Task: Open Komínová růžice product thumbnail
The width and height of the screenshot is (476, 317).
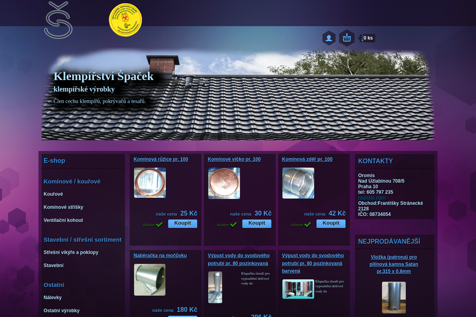Action: (x=150, y=183)
